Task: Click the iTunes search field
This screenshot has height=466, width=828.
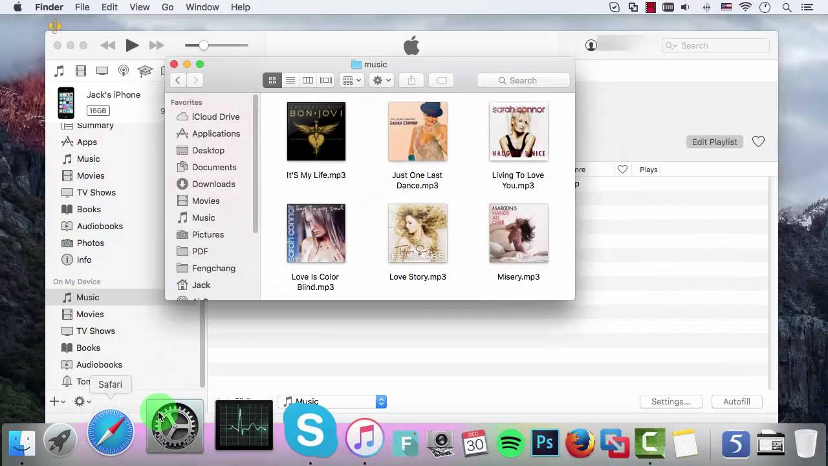Action: [x=715, y=45]
